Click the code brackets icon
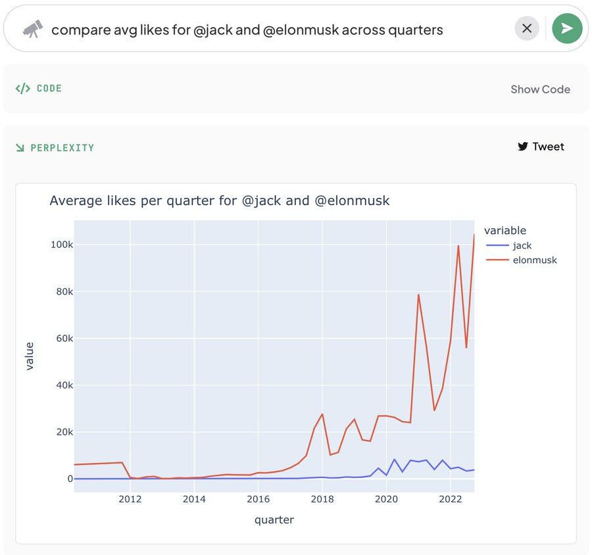This screenshot has width=592, height=555. click(22, 88)
